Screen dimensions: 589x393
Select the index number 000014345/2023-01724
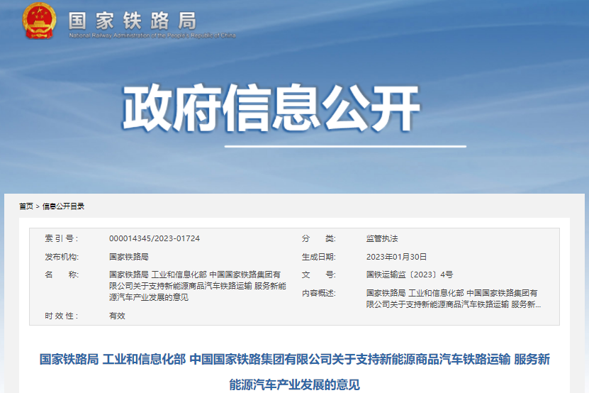(154, 238)
